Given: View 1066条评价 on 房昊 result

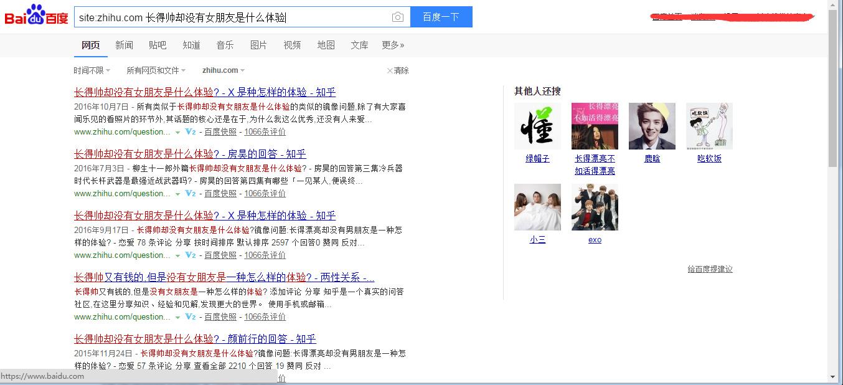Looking at the screenshot, I should point(265,194).
